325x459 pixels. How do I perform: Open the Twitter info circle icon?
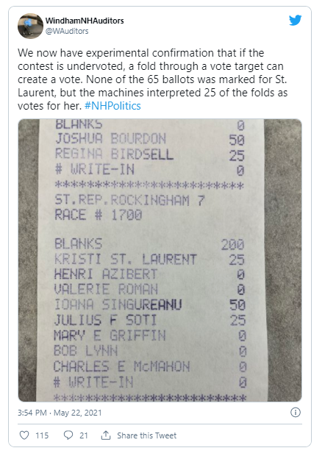click(296, 413)
